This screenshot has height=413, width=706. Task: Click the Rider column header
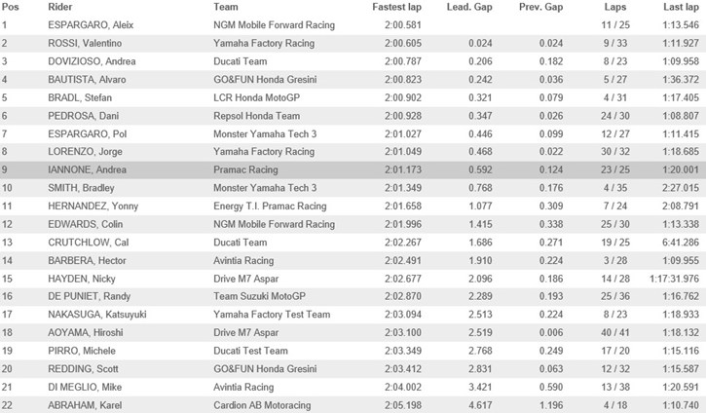(x=59, y=7)
